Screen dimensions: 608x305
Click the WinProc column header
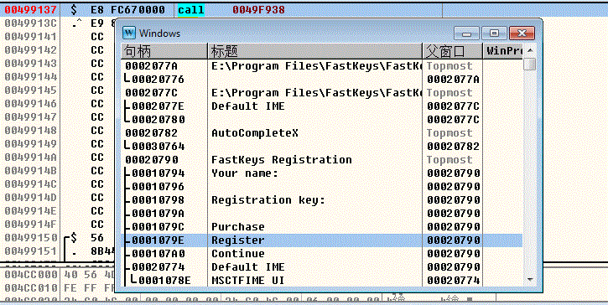[503, 51]
